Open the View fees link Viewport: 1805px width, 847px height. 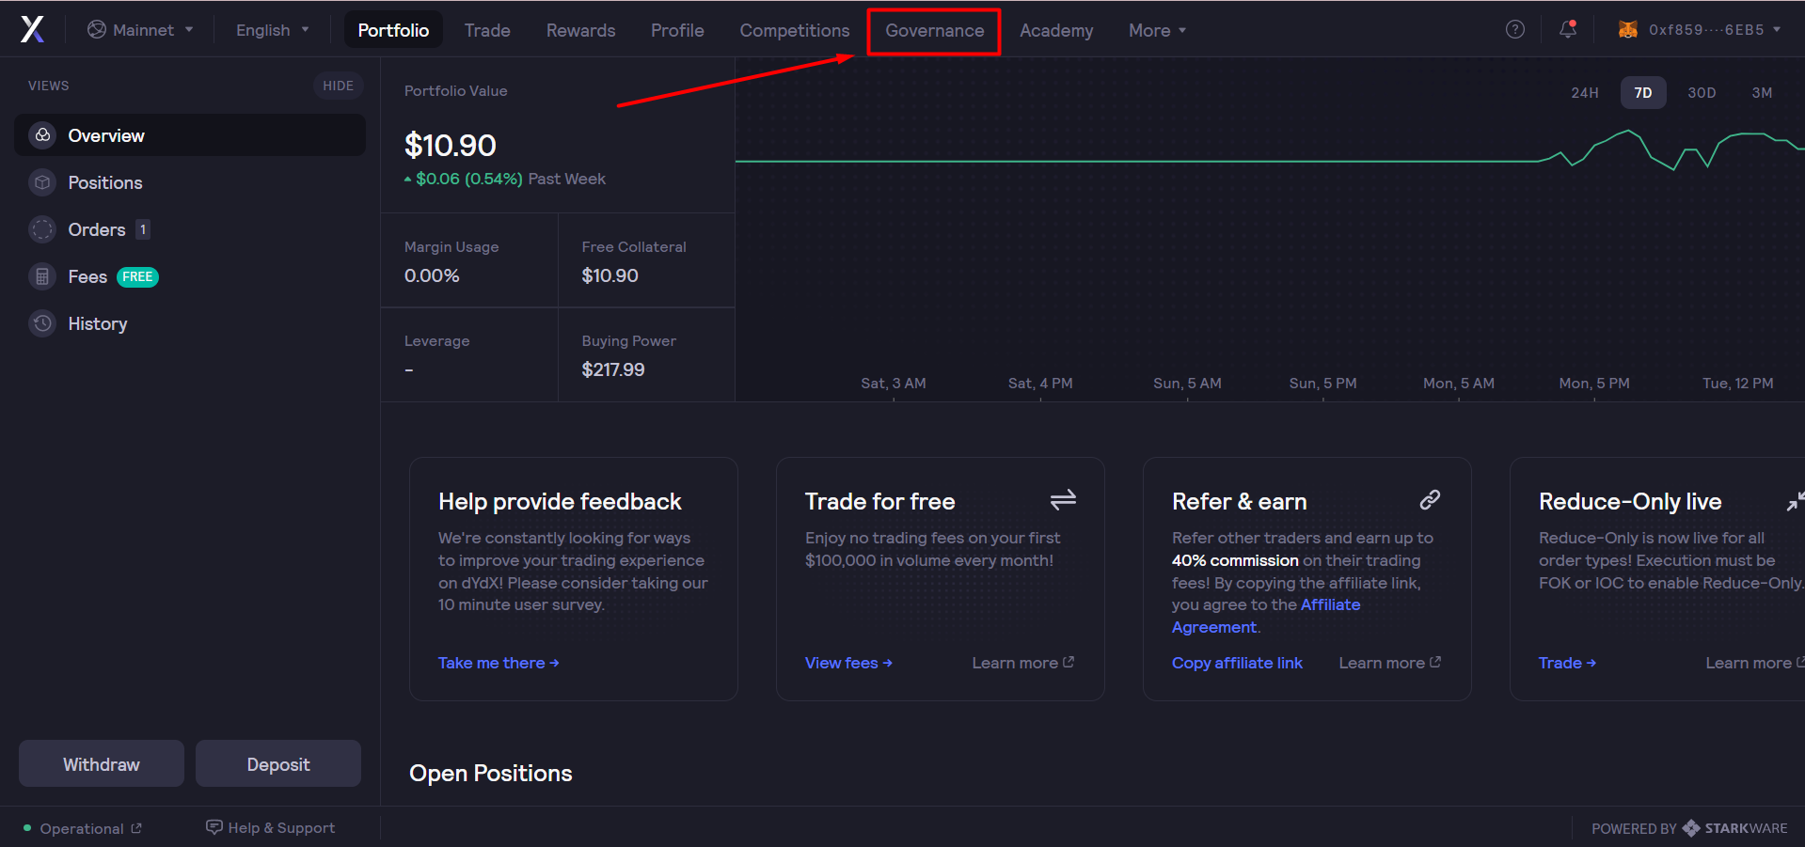(848, 663)
